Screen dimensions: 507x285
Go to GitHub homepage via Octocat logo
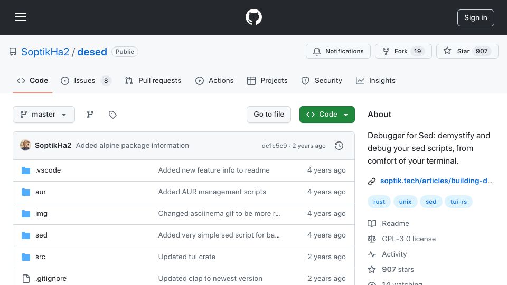pyautogui.click(x=253, y=17)
